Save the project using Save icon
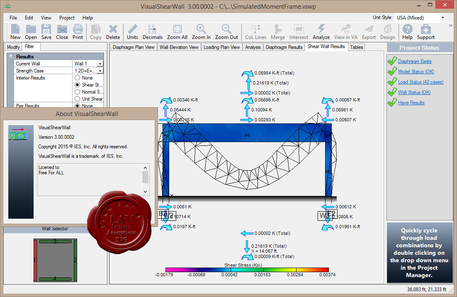The width and height of the screenshot is (457, 297). pyautogui.click(x=46, y=32)
